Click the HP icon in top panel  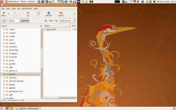point(91,1)
